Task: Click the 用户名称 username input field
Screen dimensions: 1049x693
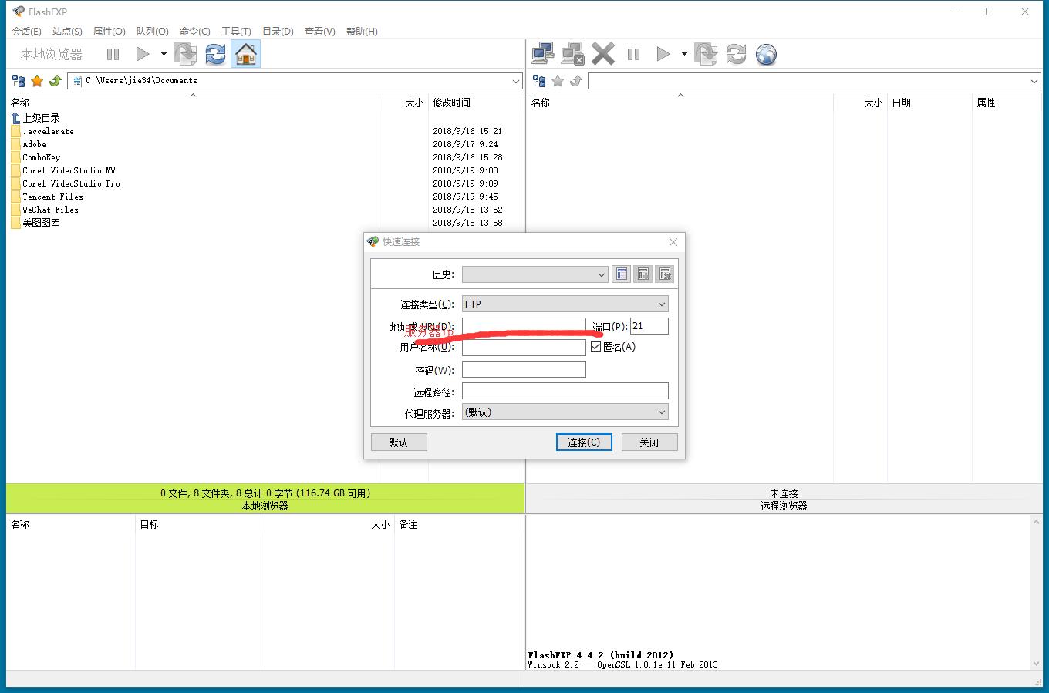Action: pos(524,348)
